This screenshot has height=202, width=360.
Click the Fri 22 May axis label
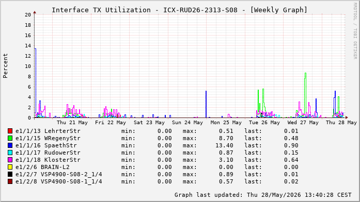pos(111,123)
